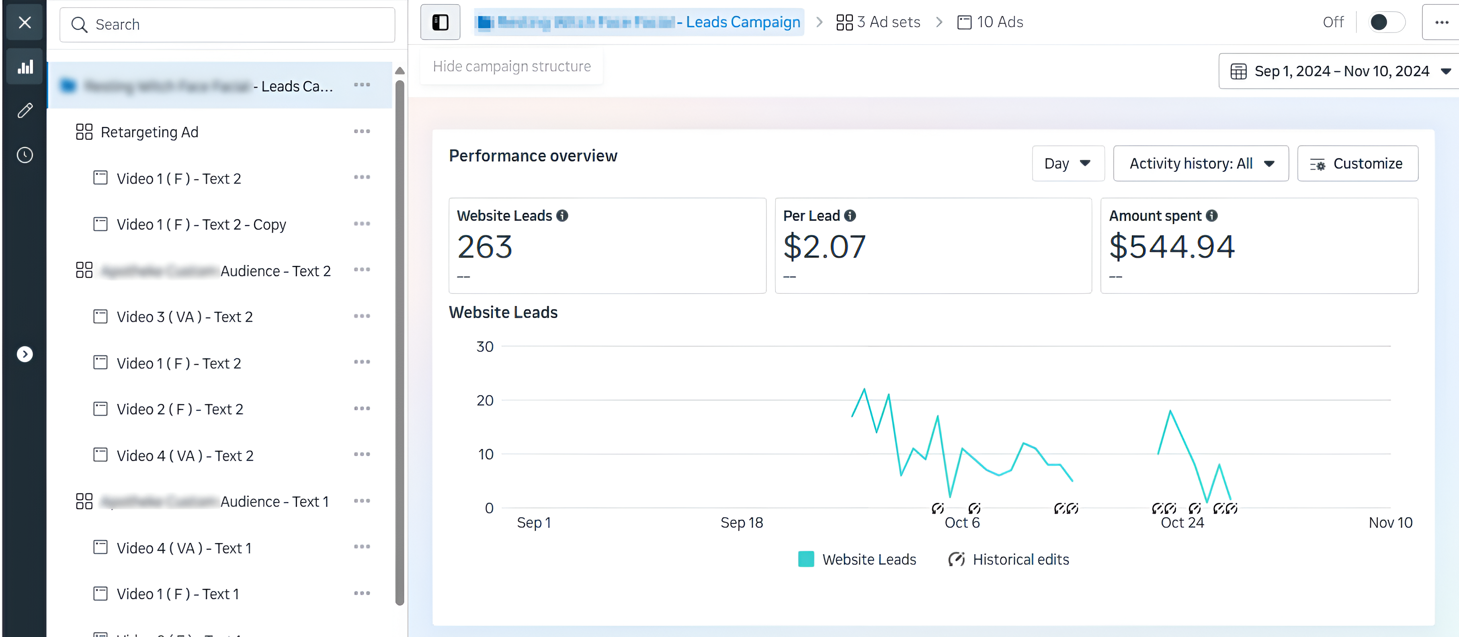This screenshot has height=637, width=1459.
Task: Toggle the campaign structure panel icon
Action: click(440, 22)
